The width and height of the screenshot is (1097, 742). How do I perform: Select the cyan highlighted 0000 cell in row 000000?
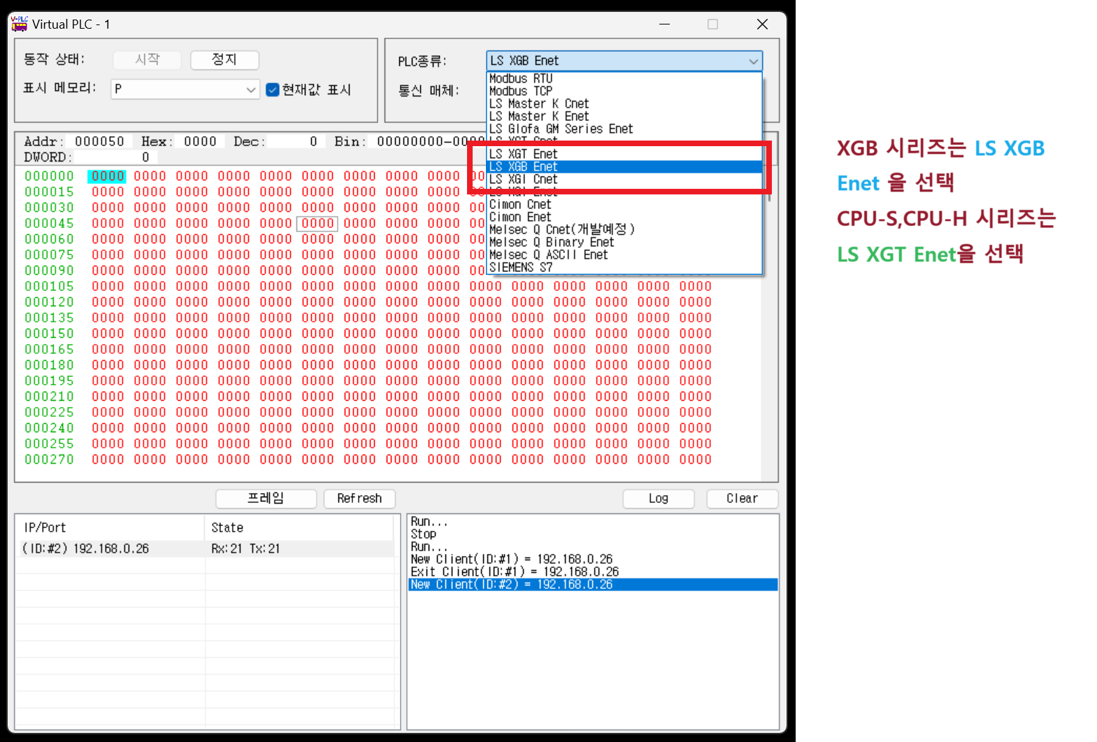coord(108,176)
